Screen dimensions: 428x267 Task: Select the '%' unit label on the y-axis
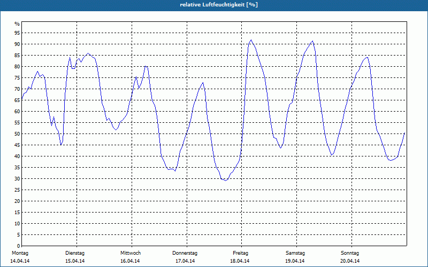click(17, 24)
